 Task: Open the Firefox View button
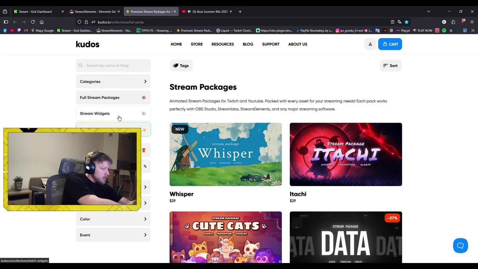[x=5, y=12]
